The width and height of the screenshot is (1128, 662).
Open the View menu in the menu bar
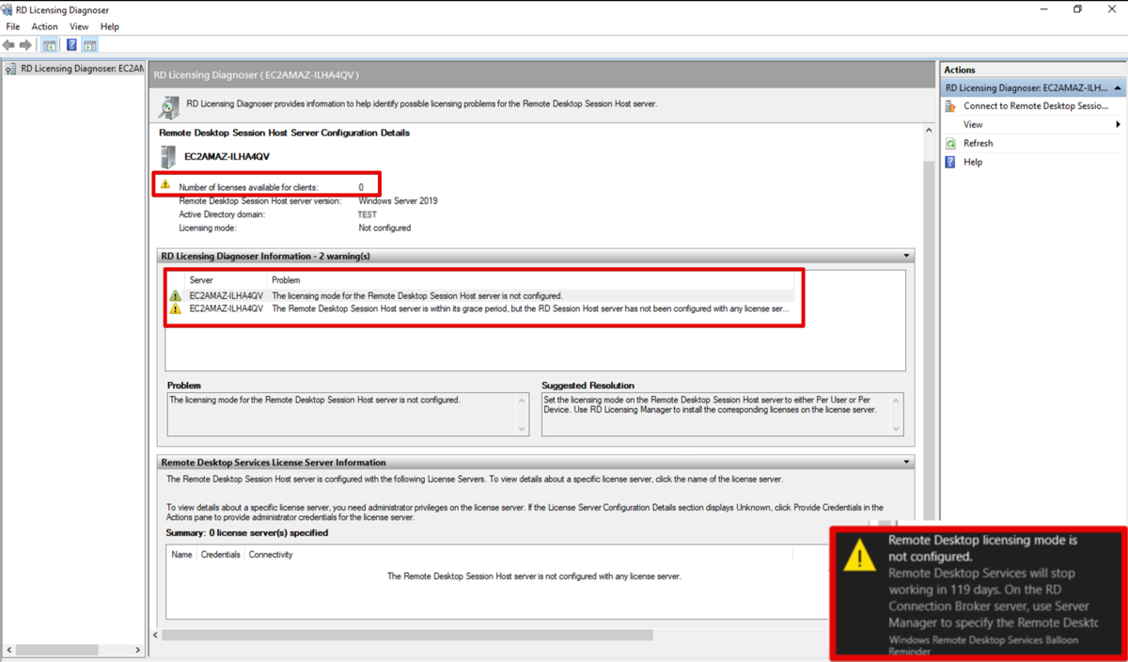[79, 26]
